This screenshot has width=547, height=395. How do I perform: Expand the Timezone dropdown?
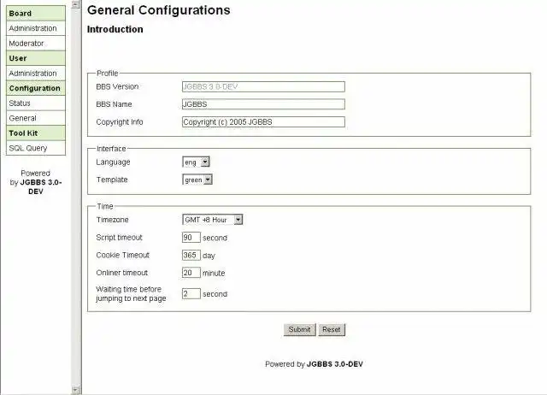213,219
